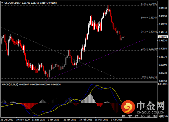Click the 19 Feb 2021 date marker
Image resolution: width=169 pixels, height=122 pixels.
tap(86, 120)
